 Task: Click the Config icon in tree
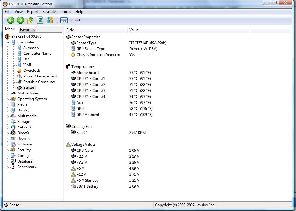(13, 156)
